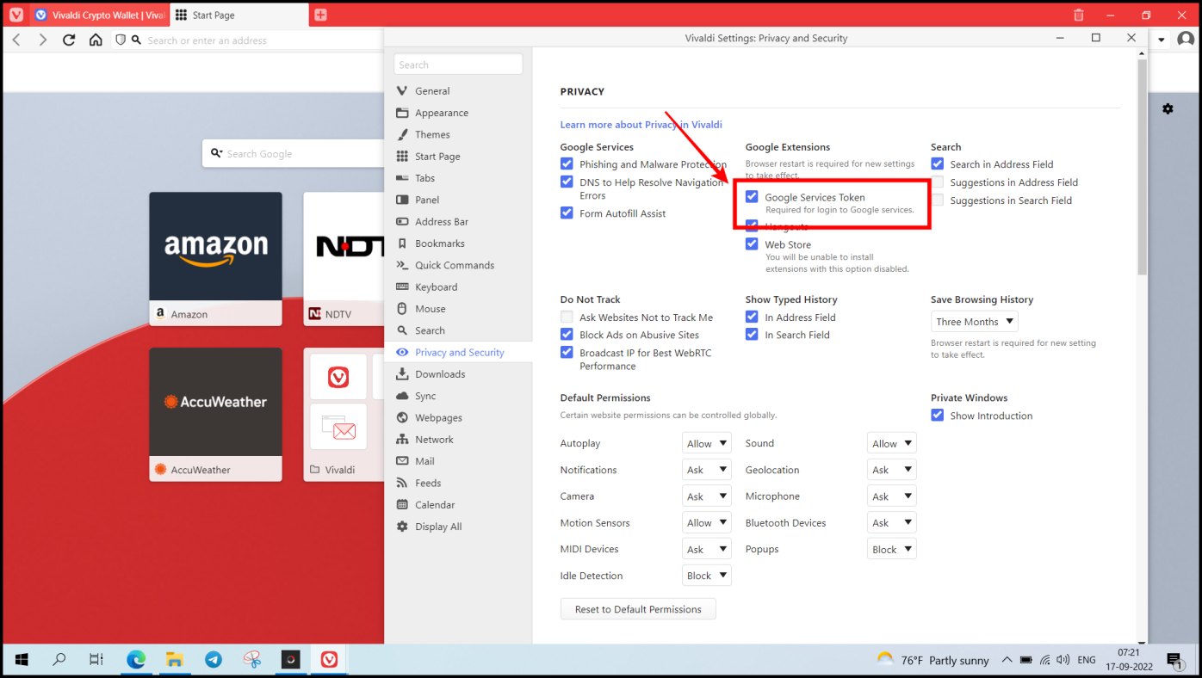
Task: Open the Microphone permission dropdown
Action: (892, 496)
